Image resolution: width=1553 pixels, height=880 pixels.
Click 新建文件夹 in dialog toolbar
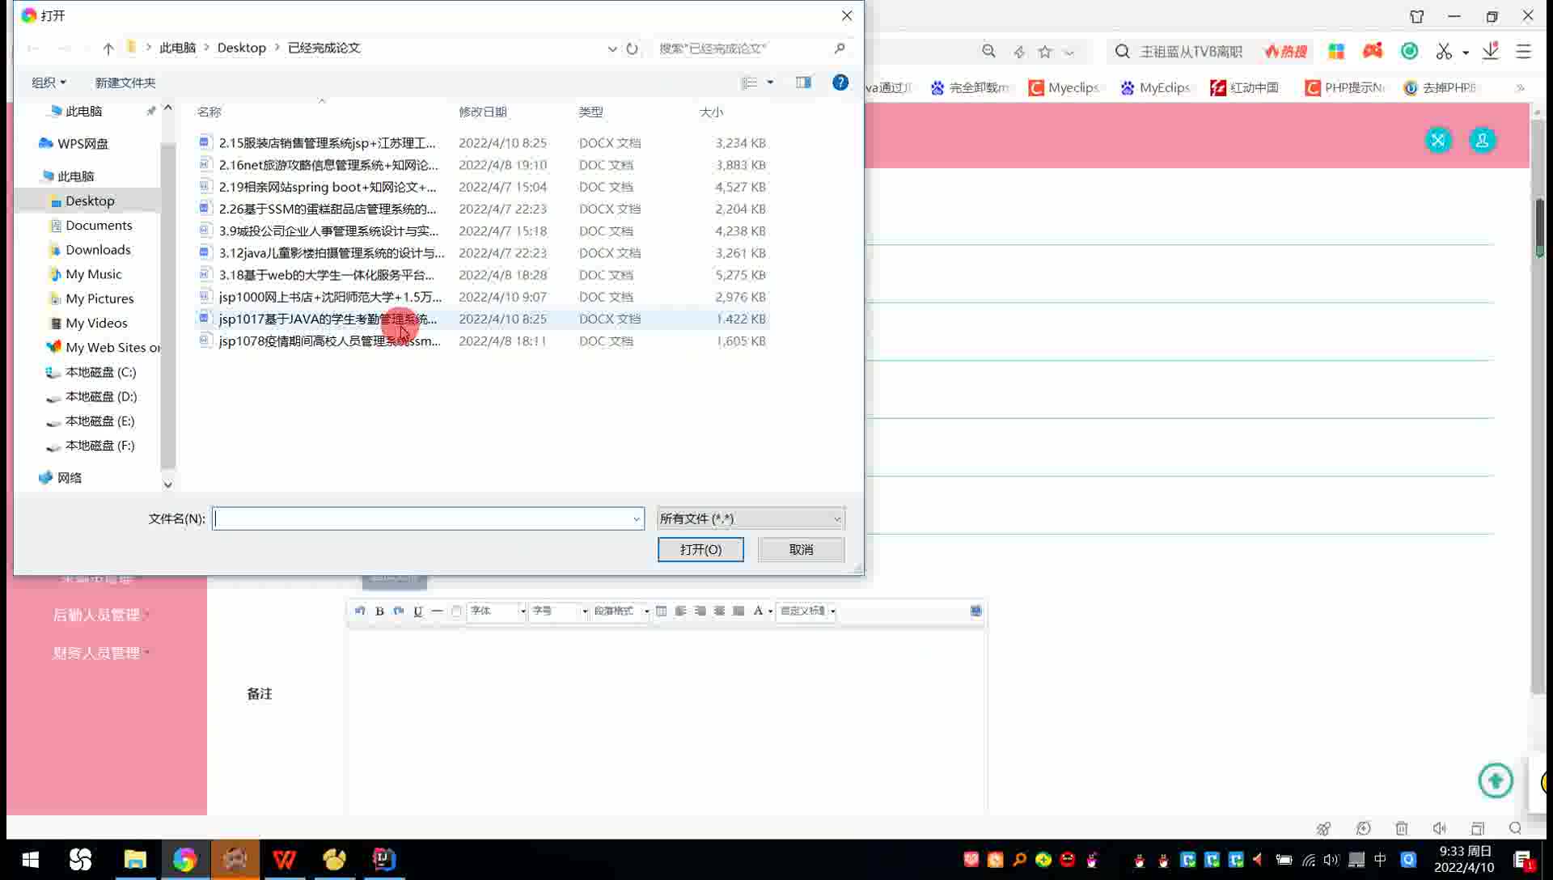(125, 82)
